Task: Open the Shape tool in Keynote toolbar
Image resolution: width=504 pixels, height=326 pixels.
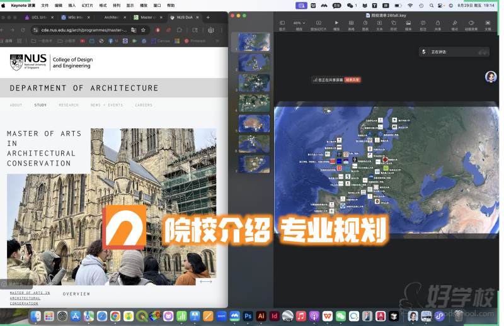Action: [394, 23]
